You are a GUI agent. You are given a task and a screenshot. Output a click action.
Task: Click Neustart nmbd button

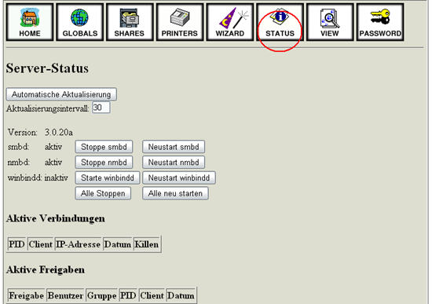[174, 162]
